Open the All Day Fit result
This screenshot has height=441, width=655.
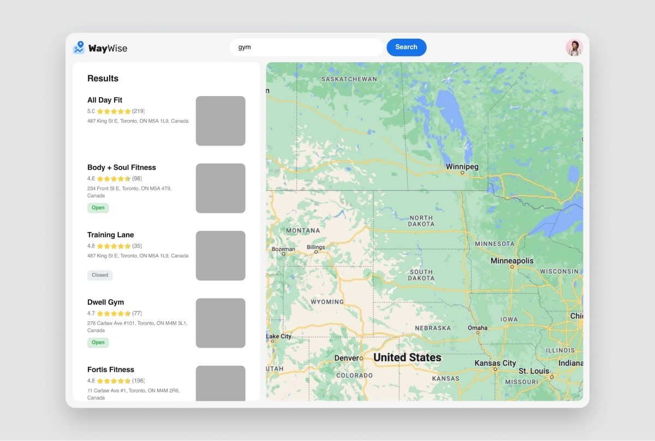[105, 100]
